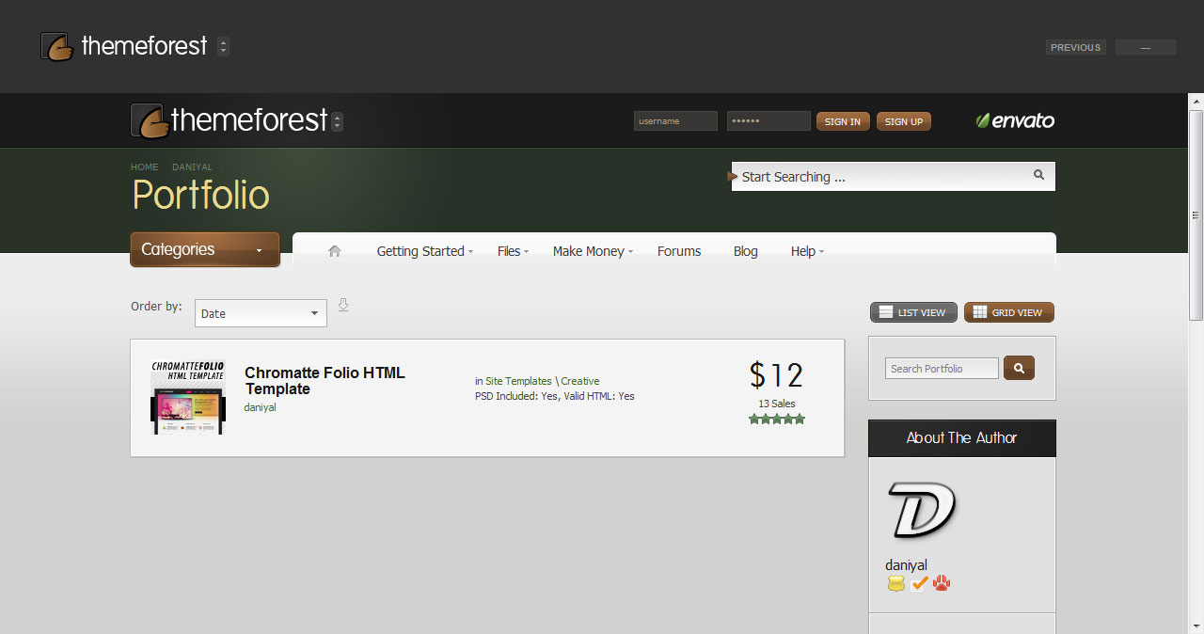Click the vertical scrollbar thumb
This screenshot has height=634, width=1204.
pyautogui.click(x=1196, y=215)
